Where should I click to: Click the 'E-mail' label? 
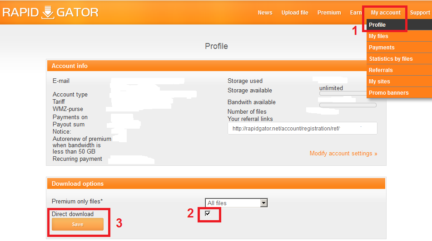pos(61,81)
